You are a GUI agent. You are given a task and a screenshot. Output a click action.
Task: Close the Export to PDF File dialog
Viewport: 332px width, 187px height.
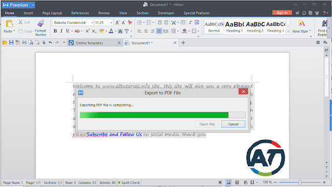point(243,91)
